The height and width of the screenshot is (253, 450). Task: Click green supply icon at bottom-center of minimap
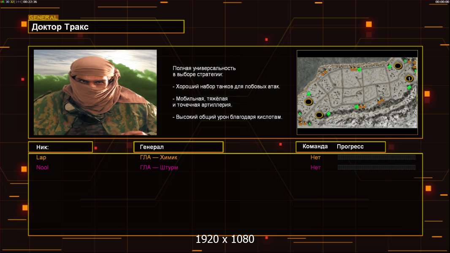356,107
